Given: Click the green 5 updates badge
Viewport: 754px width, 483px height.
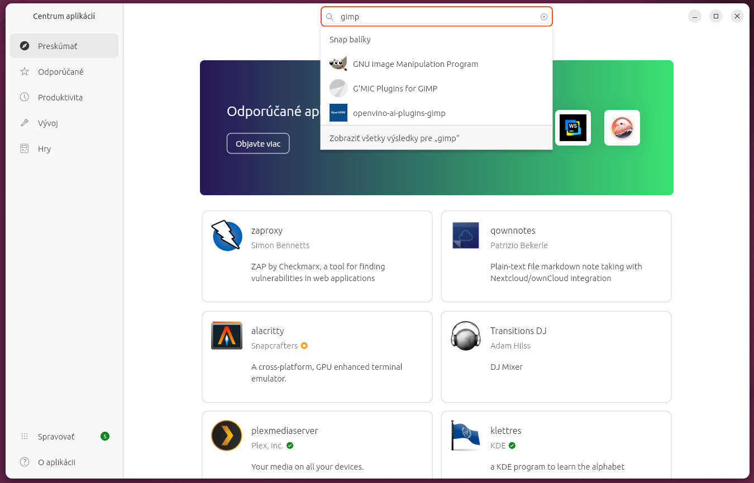Looking at the screenshot, I should (x=105, y=436).
